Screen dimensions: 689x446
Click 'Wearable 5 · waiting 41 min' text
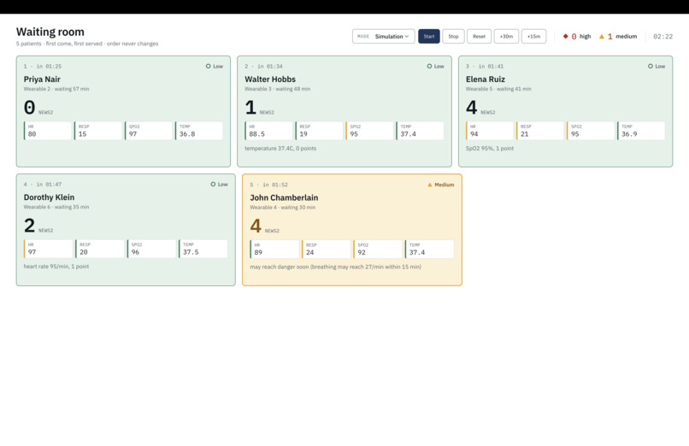pos(498,89)
